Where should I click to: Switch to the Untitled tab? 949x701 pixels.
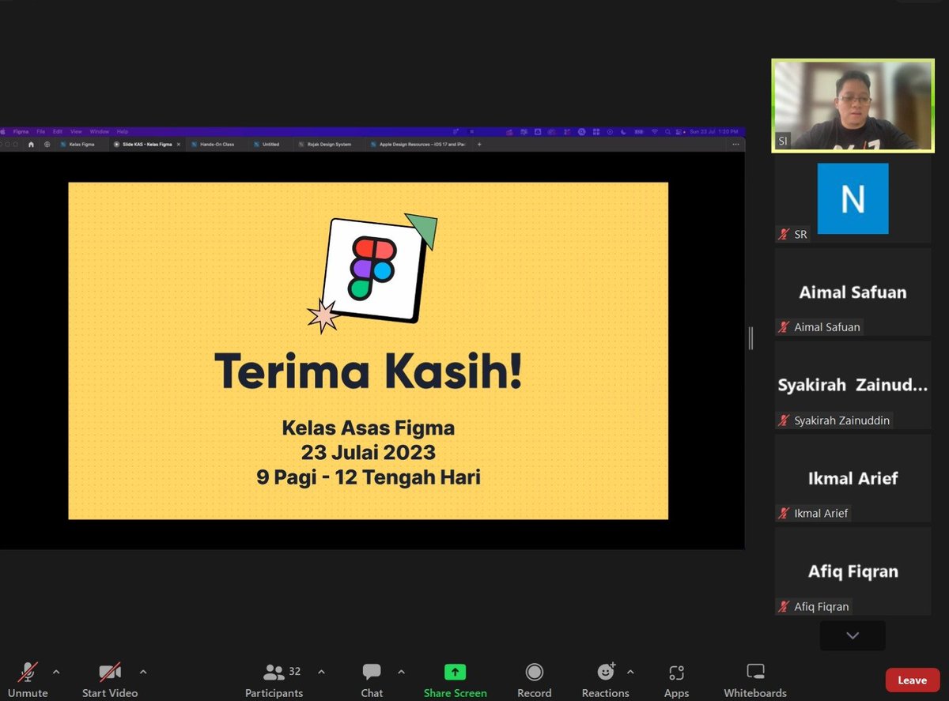click(x=270, y=145)
